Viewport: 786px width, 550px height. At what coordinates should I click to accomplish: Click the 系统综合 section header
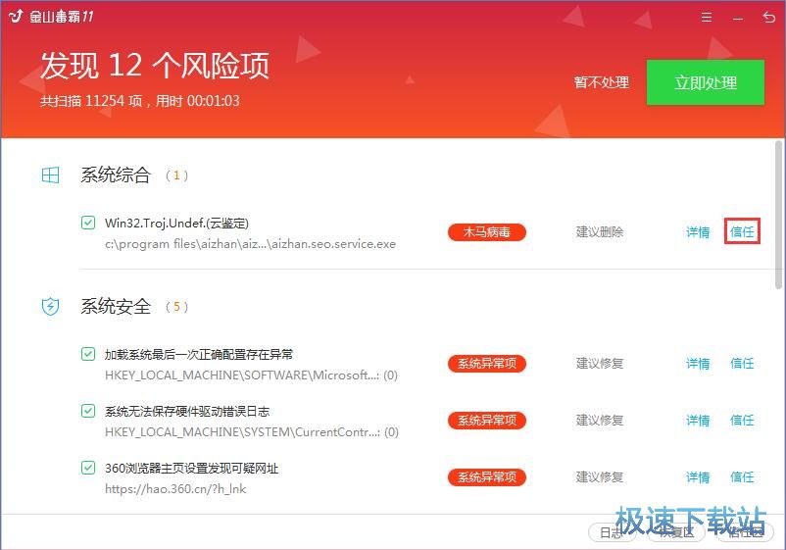tap(116, 175)
